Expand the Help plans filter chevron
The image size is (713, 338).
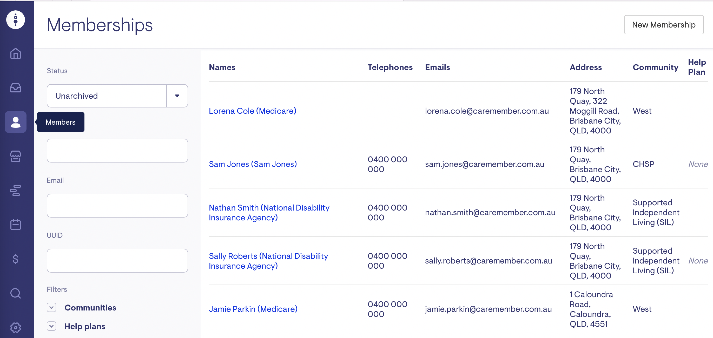coord(51,326)
